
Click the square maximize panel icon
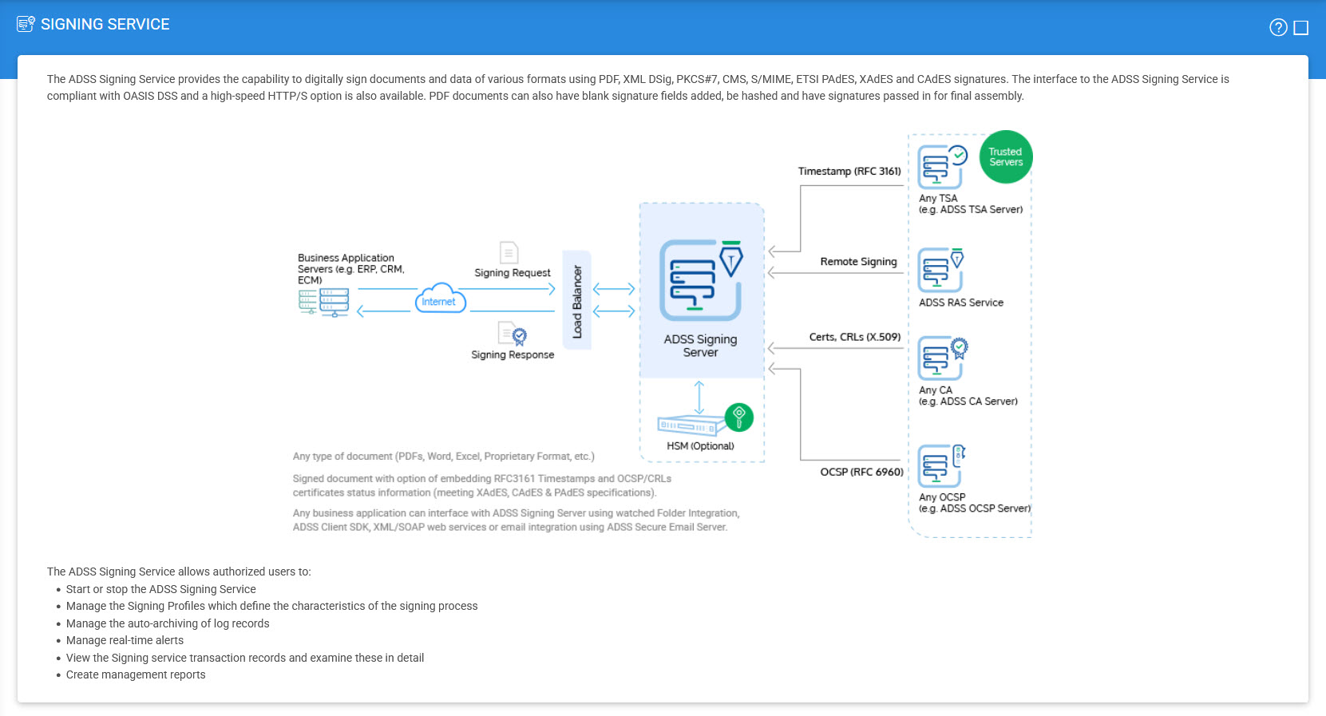tap(1301, 28)
